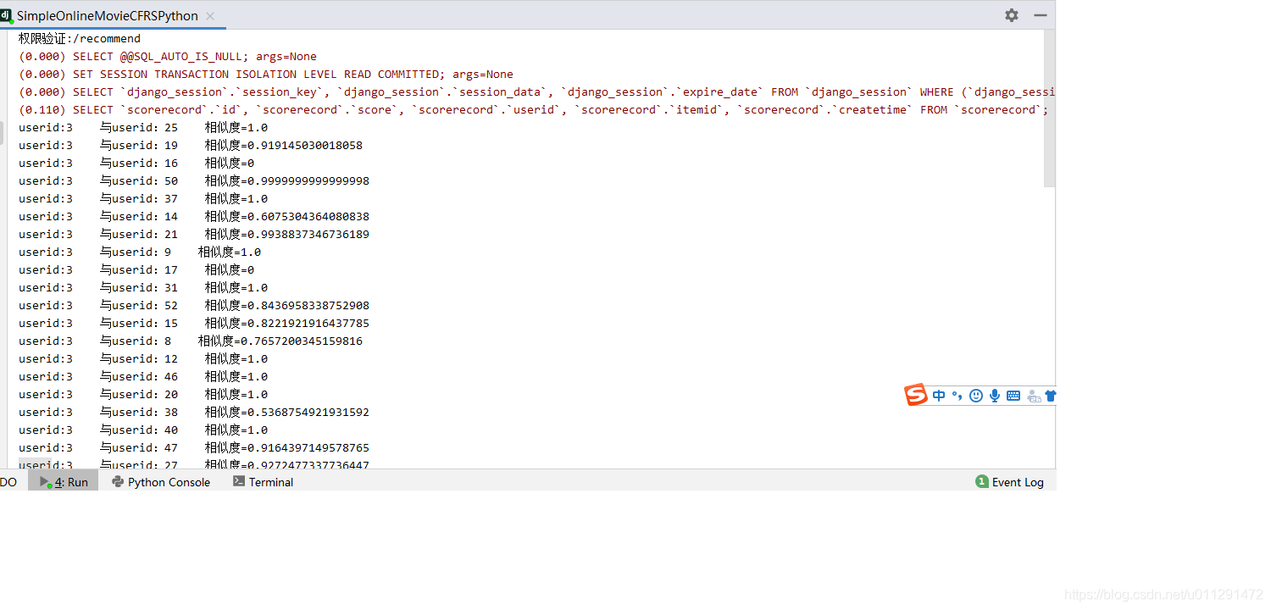The image size is (1271, 610).
Task: Click the userid: 20 similarity row
Action: click(143, 394)
